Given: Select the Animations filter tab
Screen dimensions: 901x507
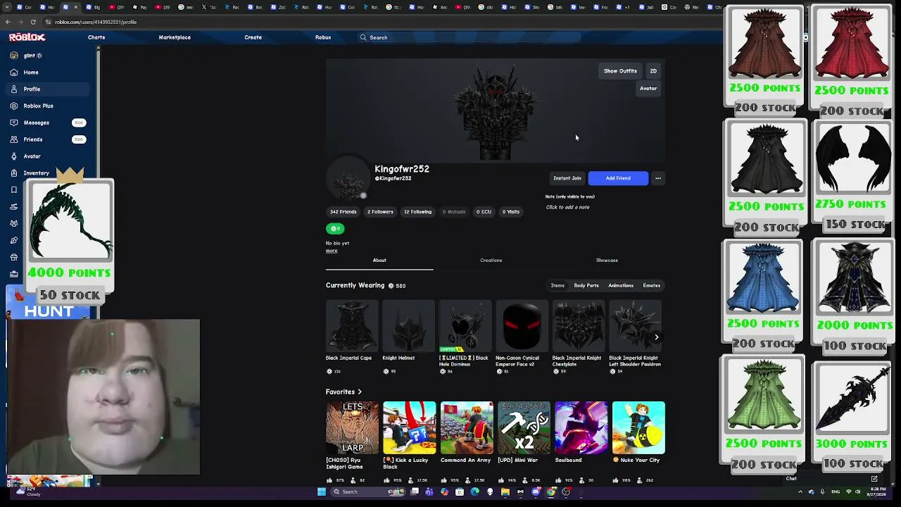Looking at the screenshot, I should pyautogui.click(x=621, y=286).
